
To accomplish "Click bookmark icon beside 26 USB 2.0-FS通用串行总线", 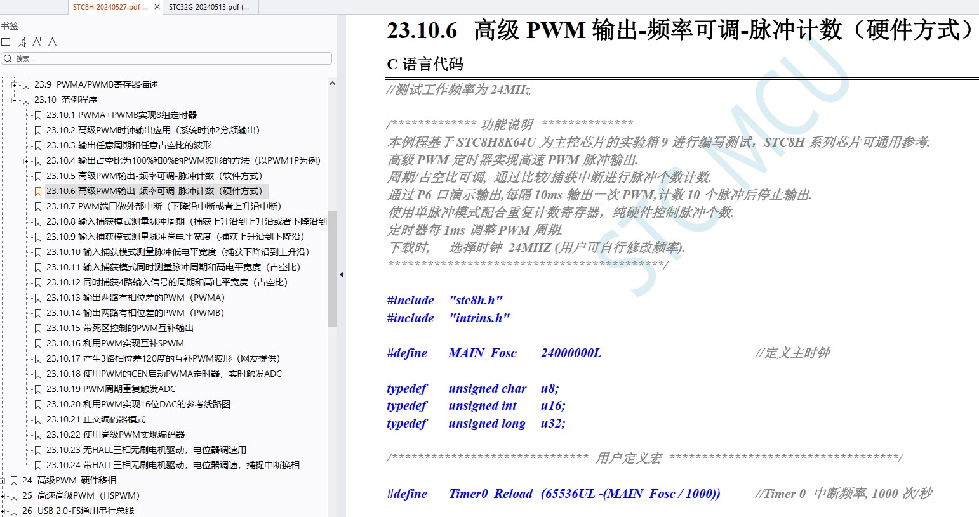I will coord(14,511).
